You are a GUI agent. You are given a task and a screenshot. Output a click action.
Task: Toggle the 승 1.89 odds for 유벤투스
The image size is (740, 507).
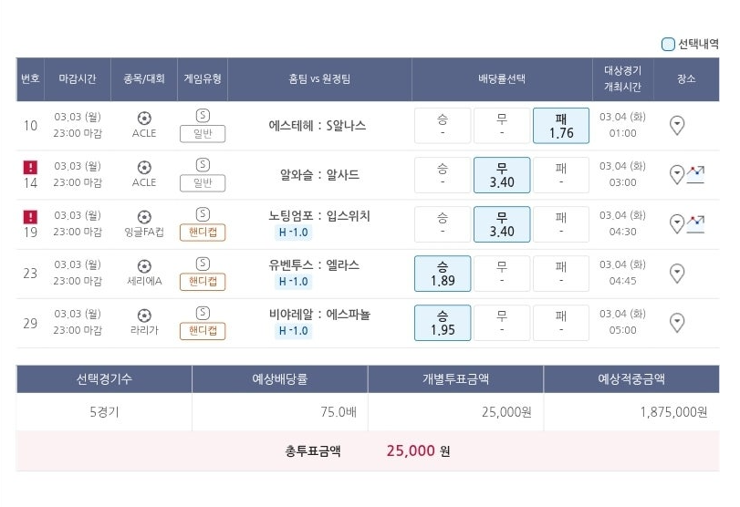(x=443, y=274)
